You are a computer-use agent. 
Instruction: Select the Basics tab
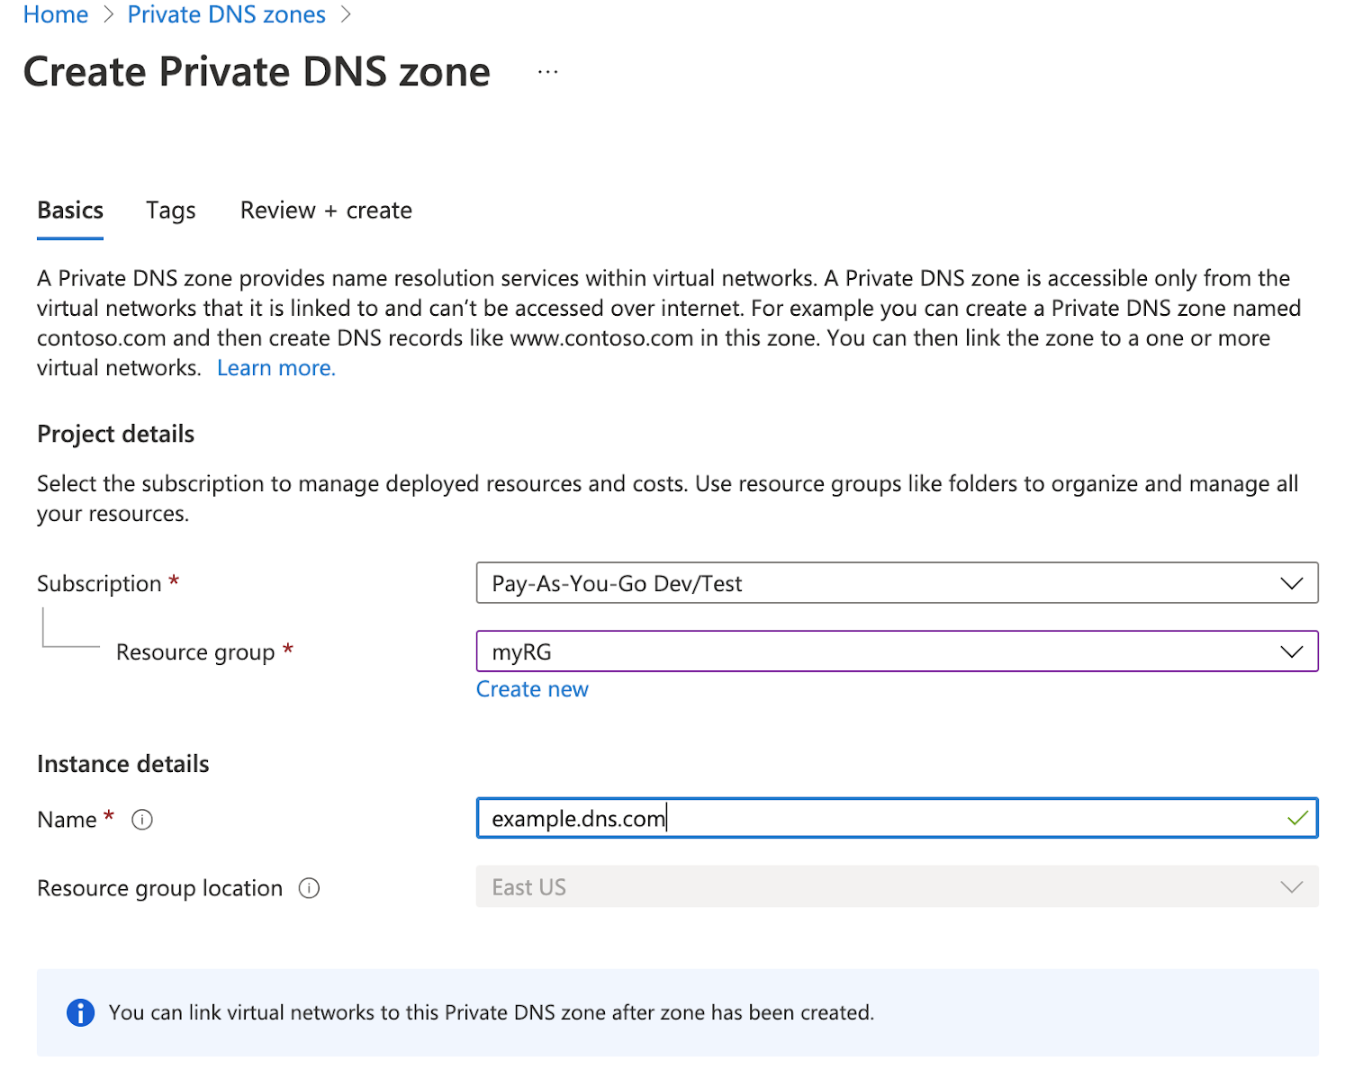[x=69, y=210]
